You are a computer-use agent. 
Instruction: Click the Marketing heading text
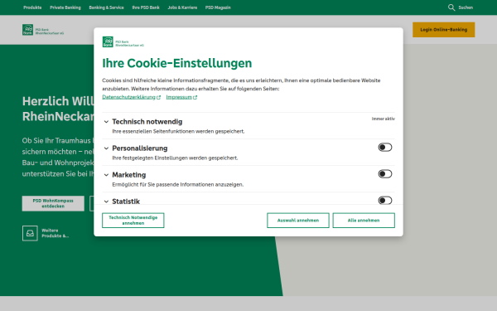129,175
